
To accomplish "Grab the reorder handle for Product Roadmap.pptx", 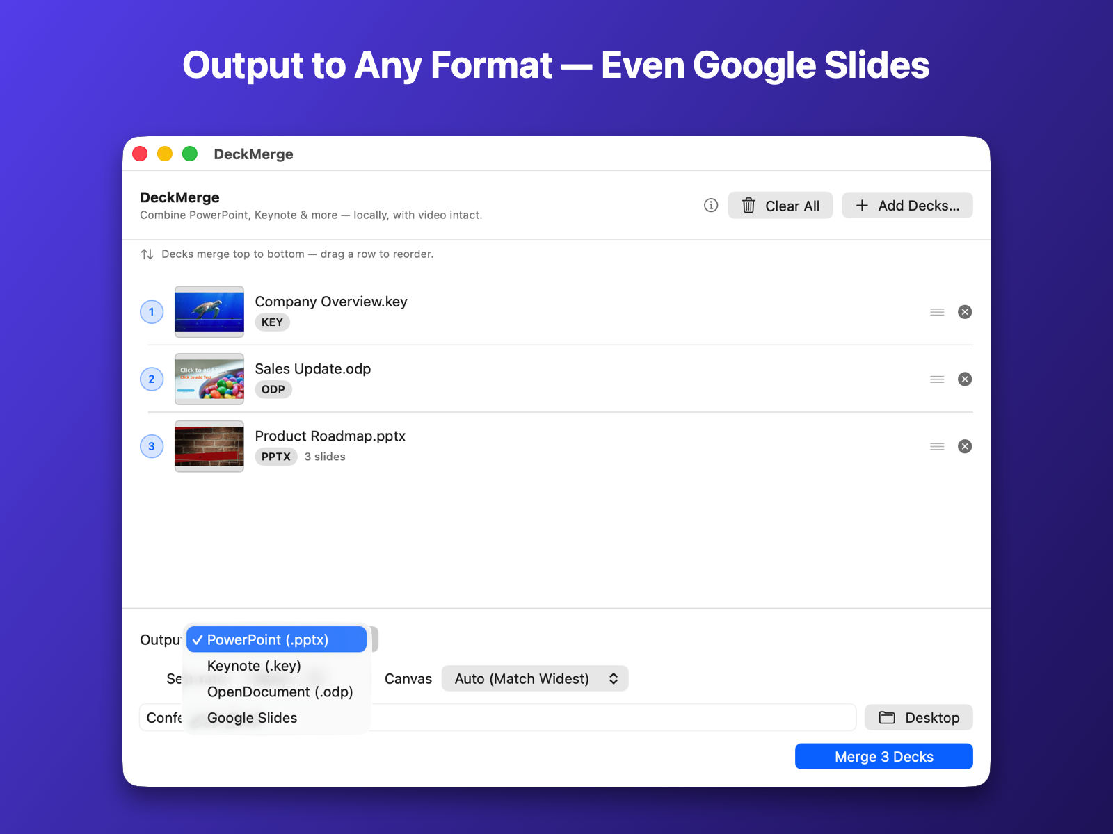I will (937, 446).
